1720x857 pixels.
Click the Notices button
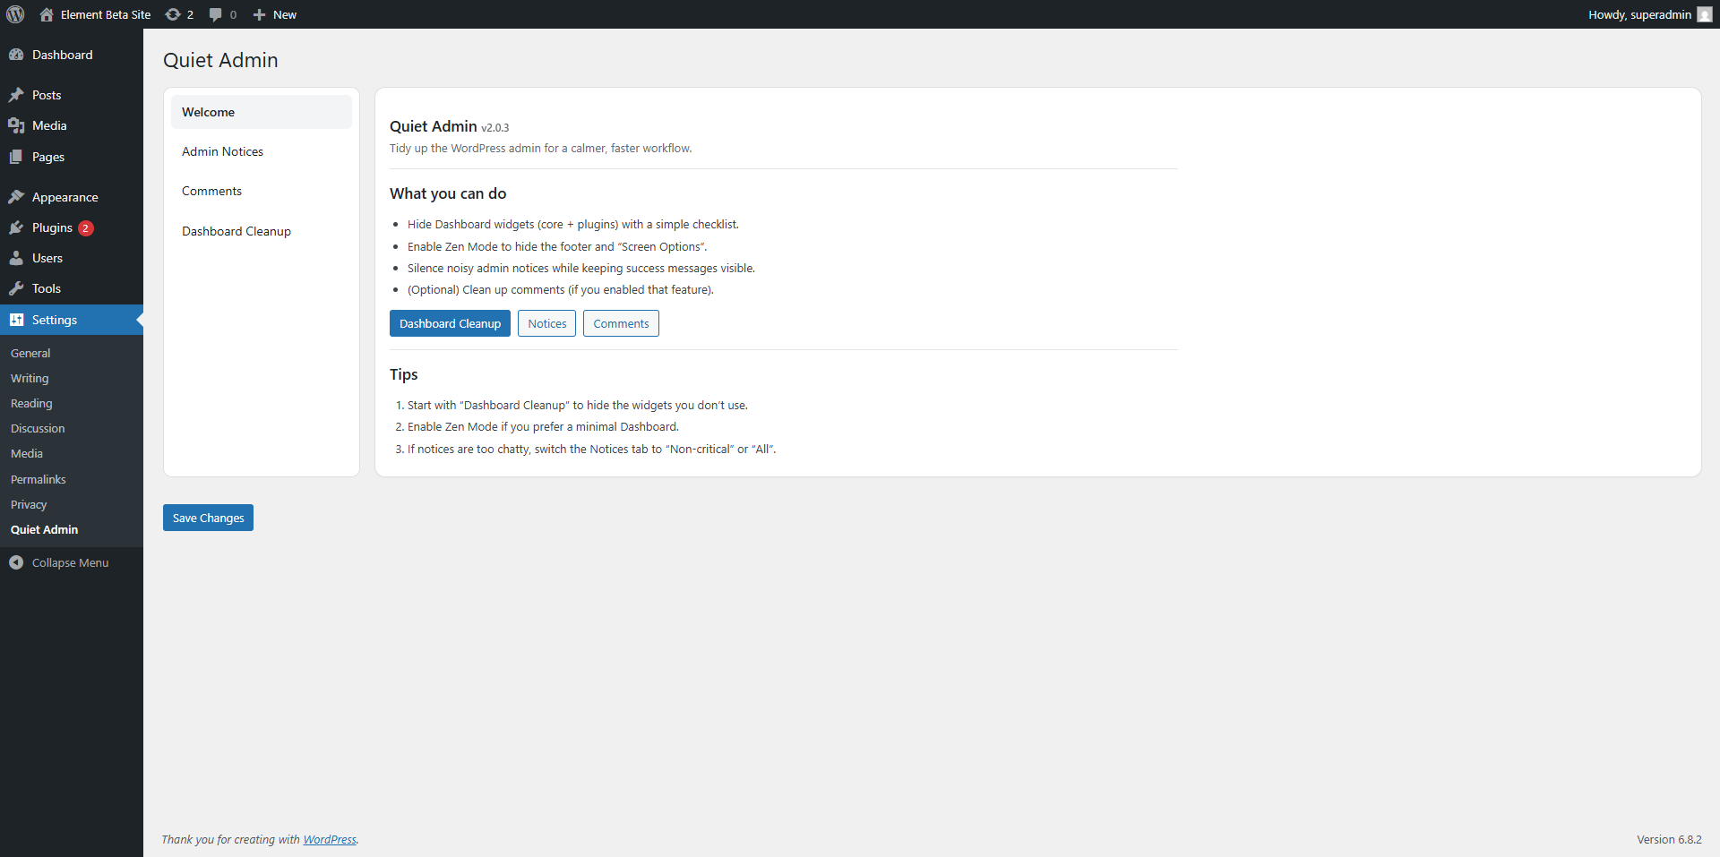click(546, 323)
